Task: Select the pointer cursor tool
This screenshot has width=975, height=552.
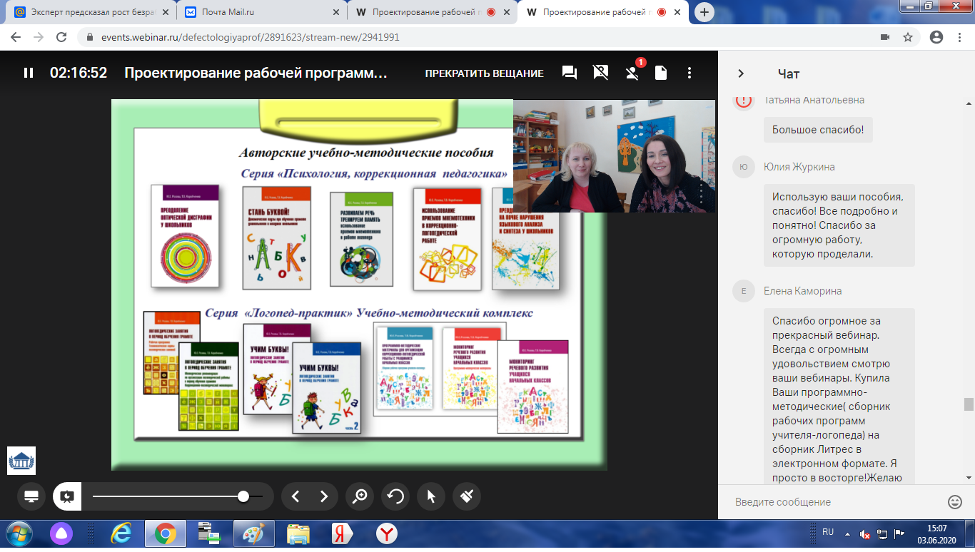Action: click(431, 496)
